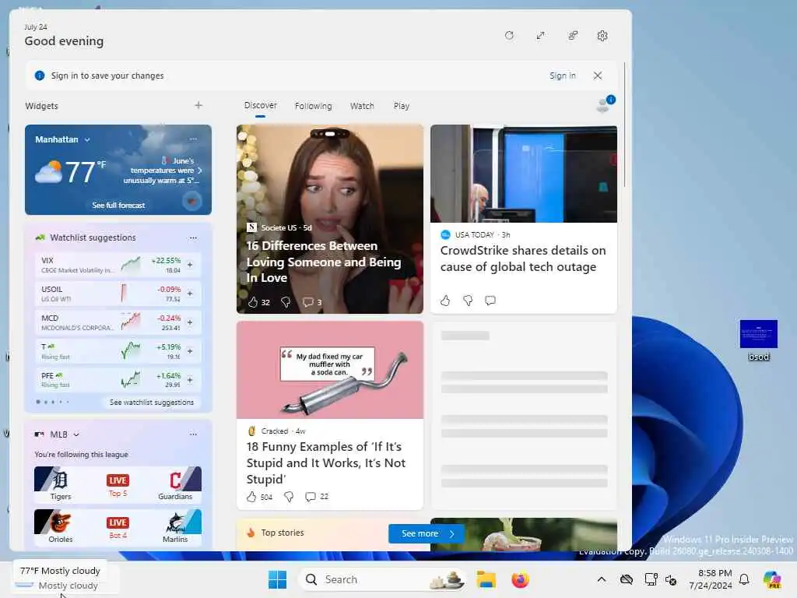Open the Orioles vs Marlins live game
Screen dimensions: 797x598
coord(118,527)
